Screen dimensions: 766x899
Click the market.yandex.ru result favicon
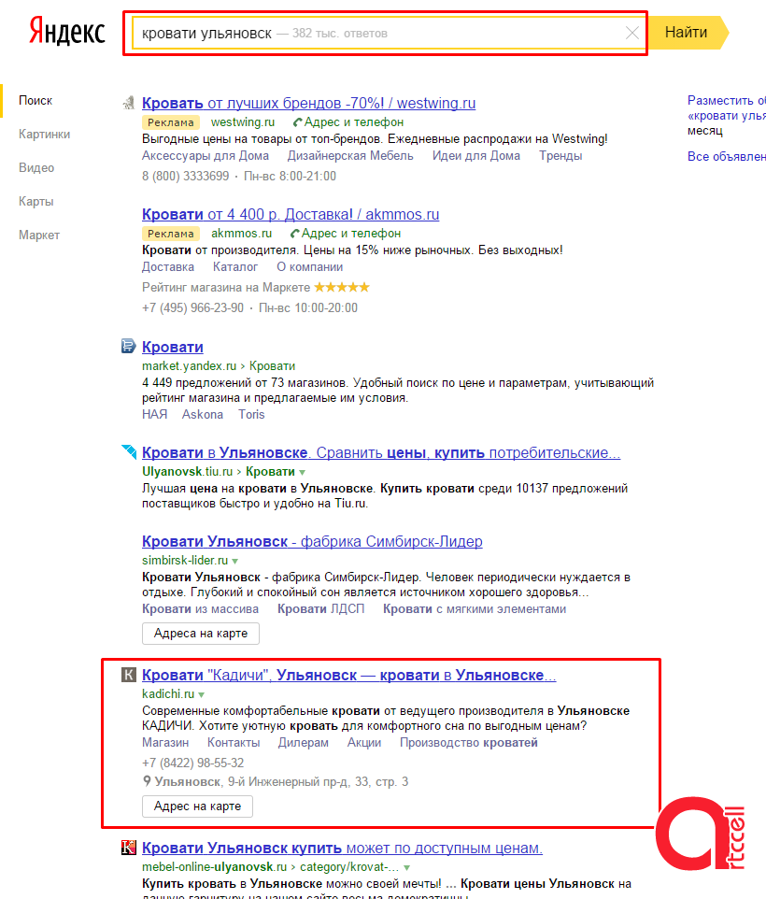pos(128,347)
